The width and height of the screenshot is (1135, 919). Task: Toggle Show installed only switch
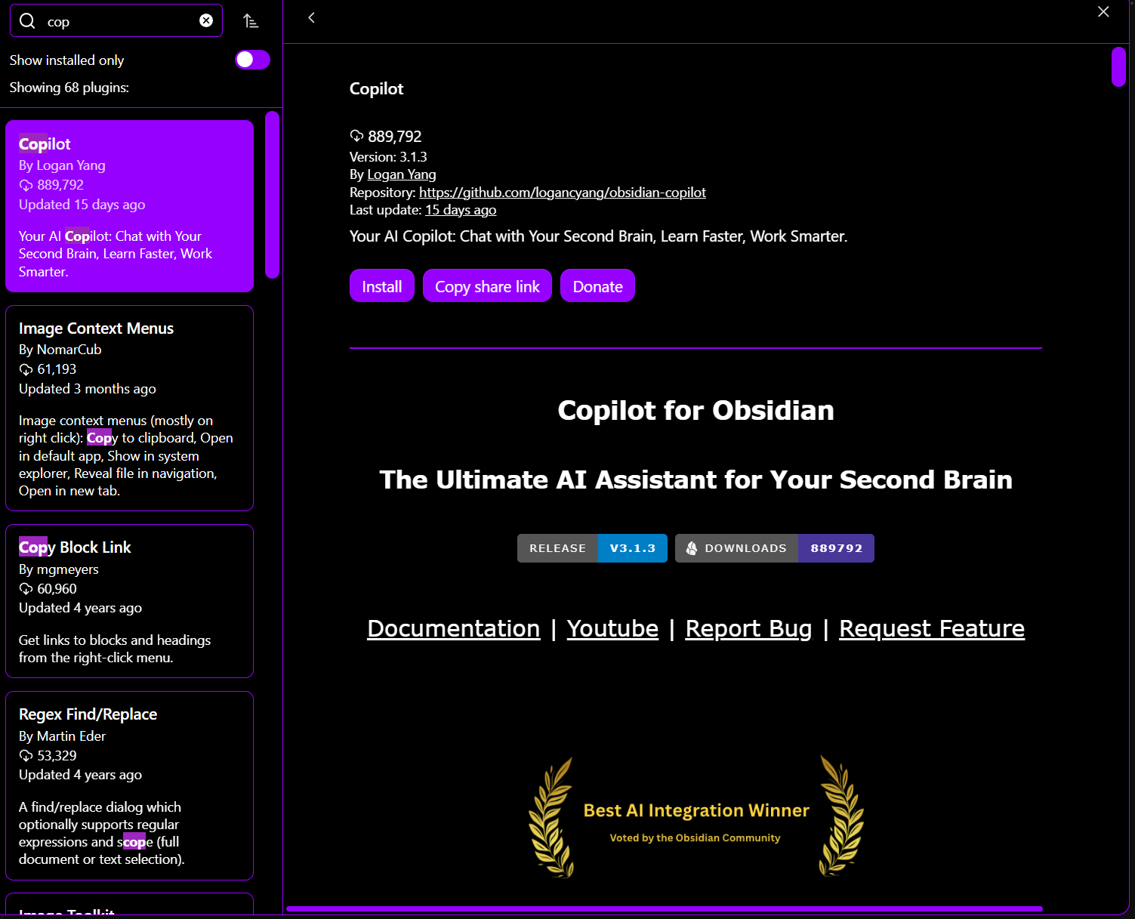[x=252, y=60]
